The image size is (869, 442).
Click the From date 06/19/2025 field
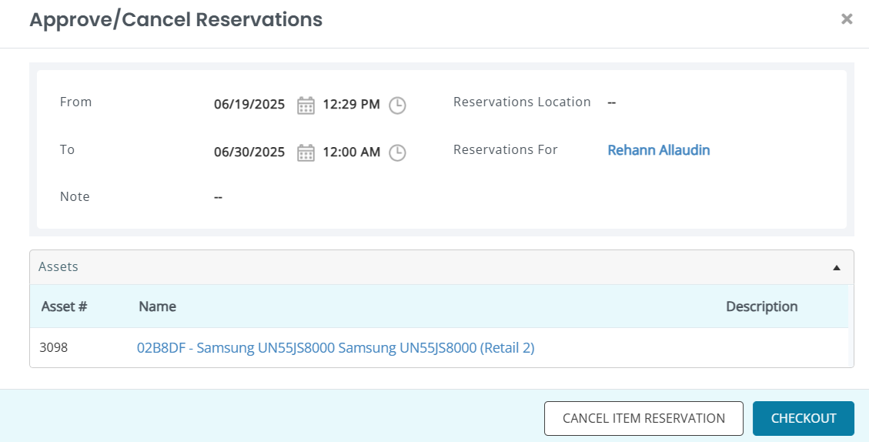tap(249, 105)
